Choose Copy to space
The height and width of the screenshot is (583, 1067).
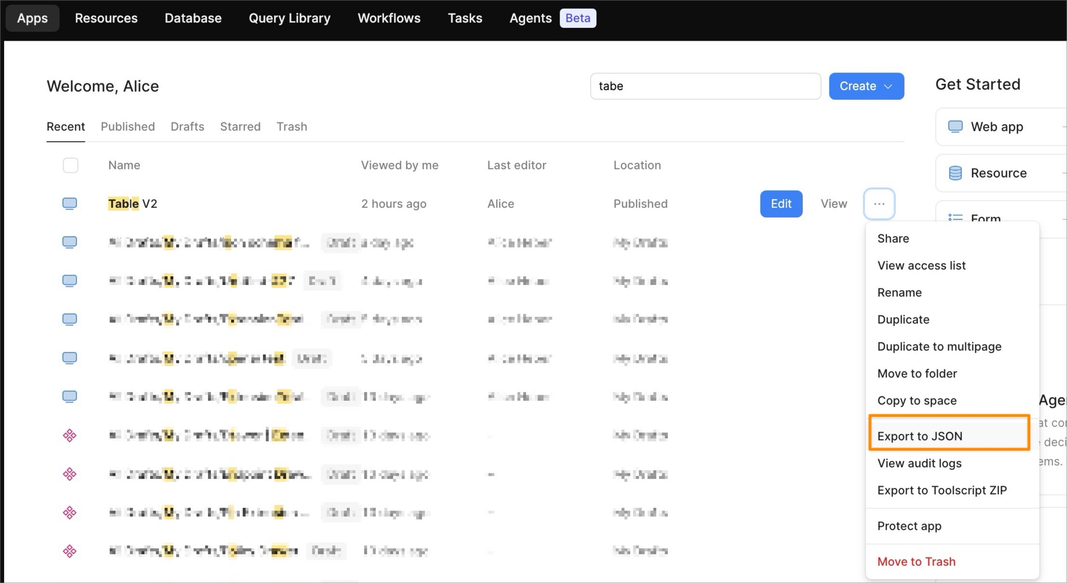(952, 401)
